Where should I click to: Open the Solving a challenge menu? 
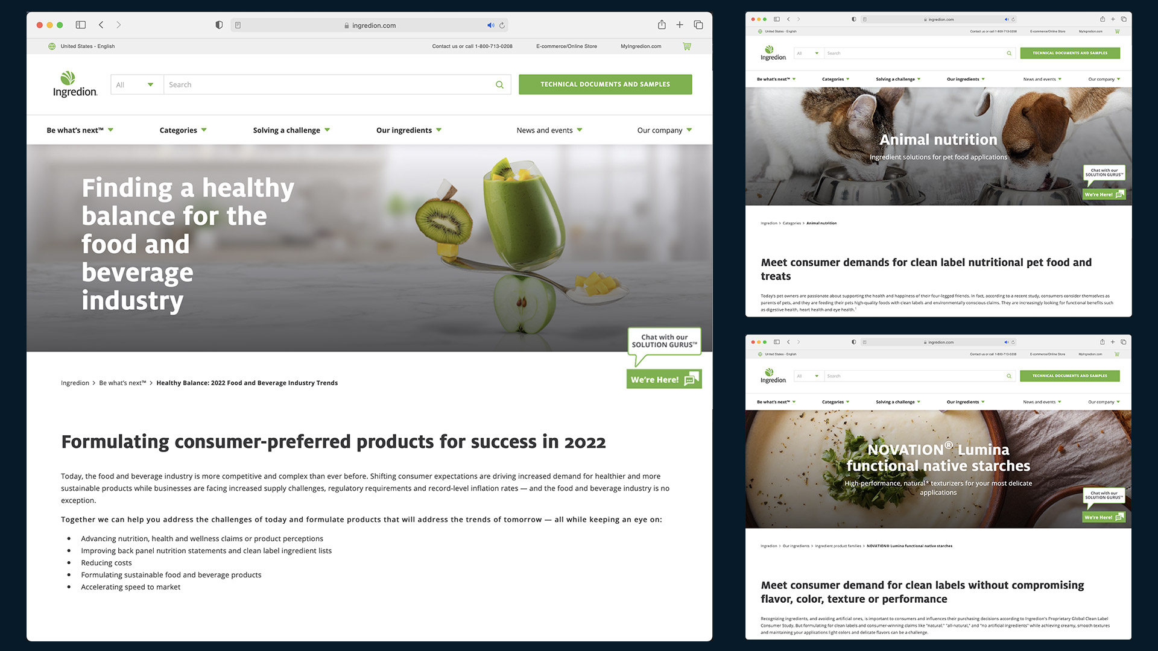(x=291, y=130)
